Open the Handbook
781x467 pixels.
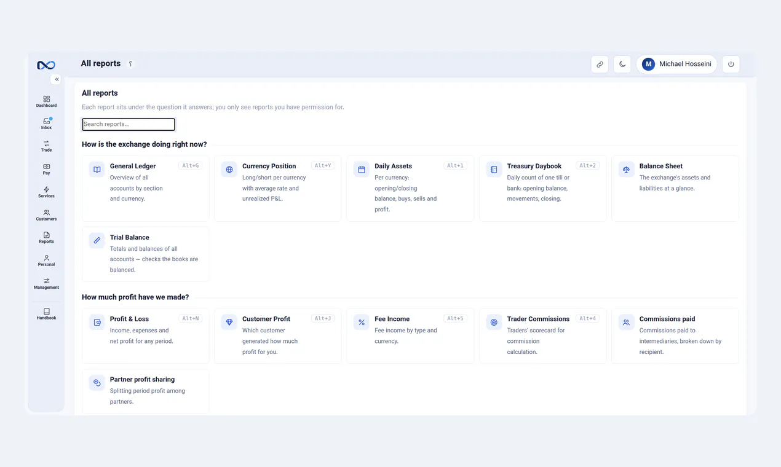click(46, 314)
